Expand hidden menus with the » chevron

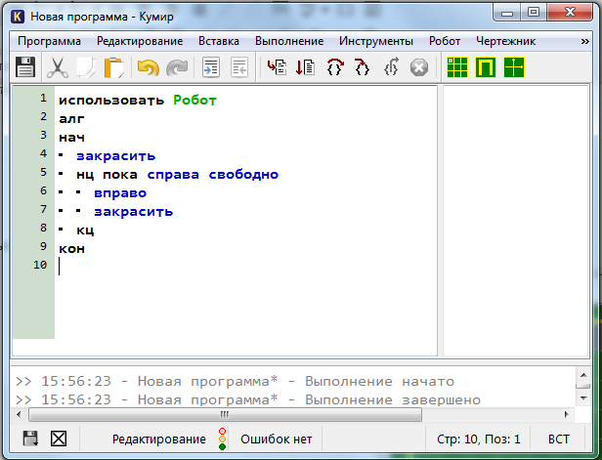[x=584, y=41]
